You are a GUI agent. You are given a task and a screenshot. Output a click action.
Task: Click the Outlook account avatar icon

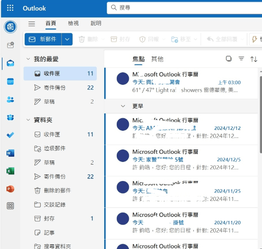tap(10, 27)
